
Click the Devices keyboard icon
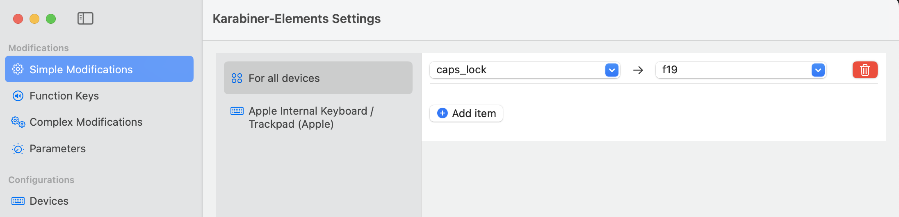(x=18, y=201)
